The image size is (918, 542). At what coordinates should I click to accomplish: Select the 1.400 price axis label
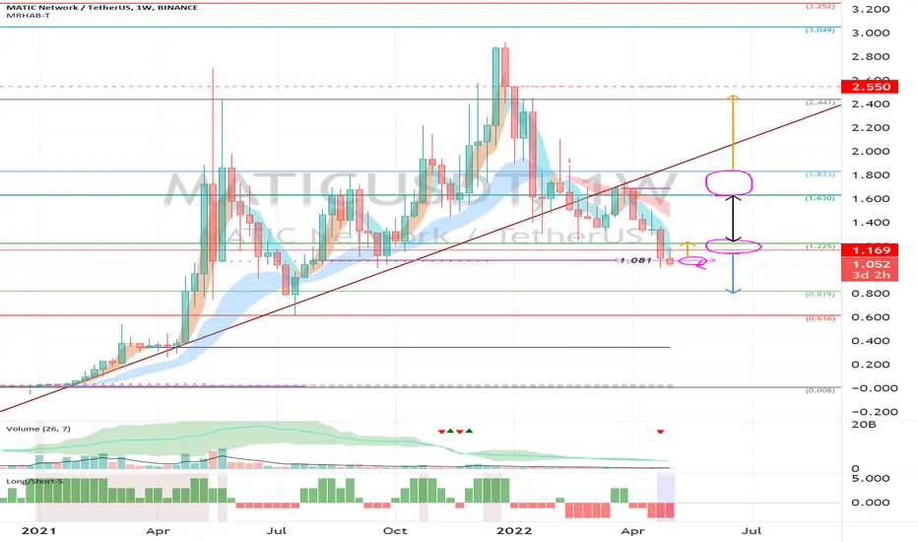[871, 223]
